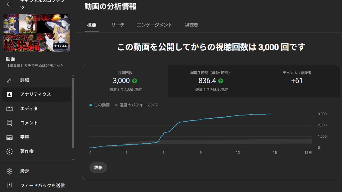Open コメント in the sidebar
The height and width of the screenshot is (192, 342).
37,123
